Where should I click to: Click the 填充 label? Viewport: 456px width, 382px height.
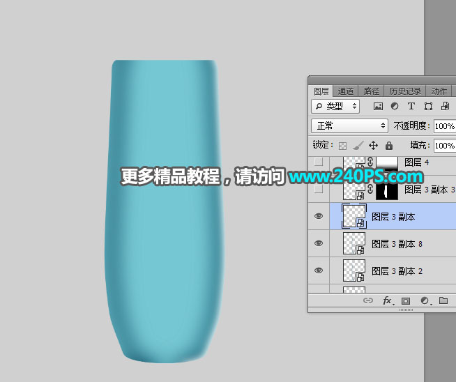coord(420,145)
